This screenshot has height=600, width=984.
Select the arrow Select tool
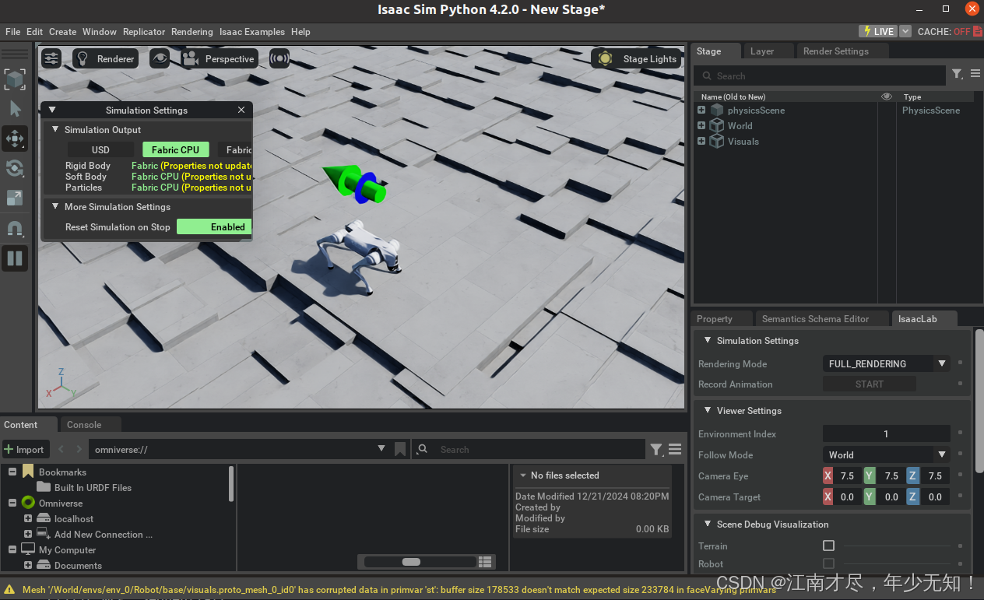point(15,109)
